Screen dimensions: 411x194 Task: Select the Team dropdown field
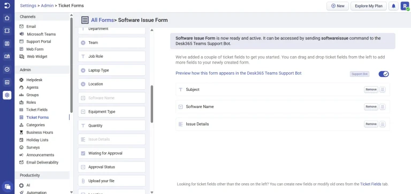point(112,42)
